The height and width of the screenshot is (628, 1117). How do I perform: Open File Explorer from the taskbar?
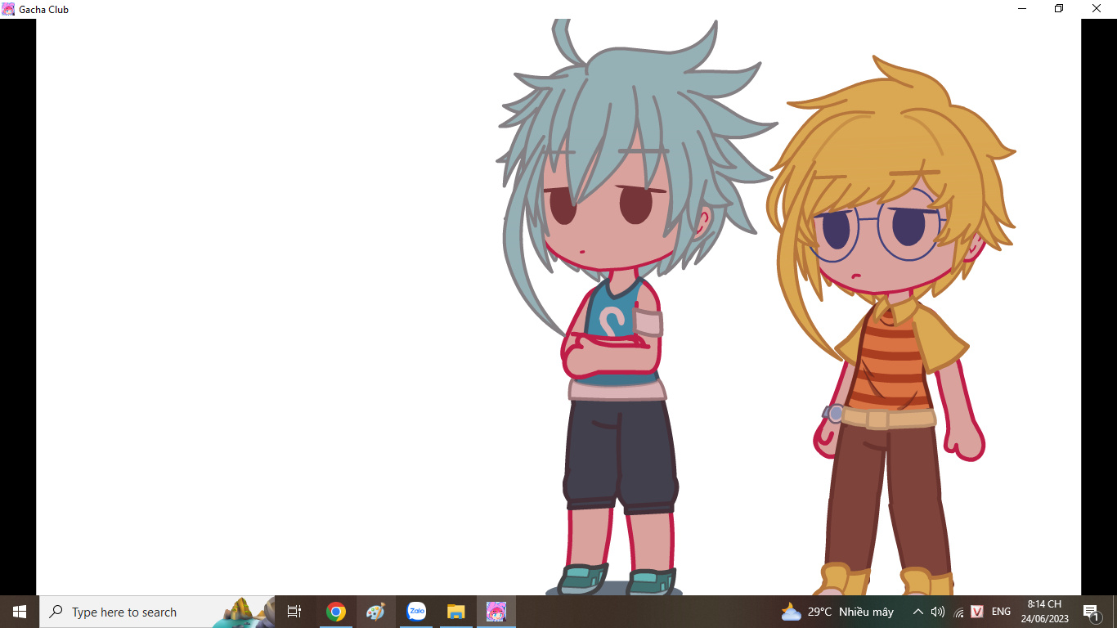pyautogui.click(x=456, y=612)
